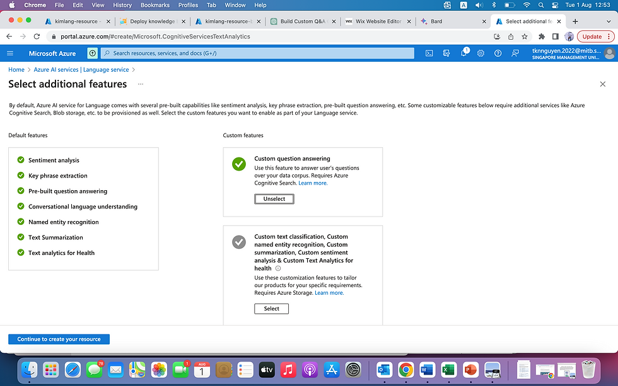Click the Microsoft Azure logo text
618x386 pixels.
(x=52, y=53)
